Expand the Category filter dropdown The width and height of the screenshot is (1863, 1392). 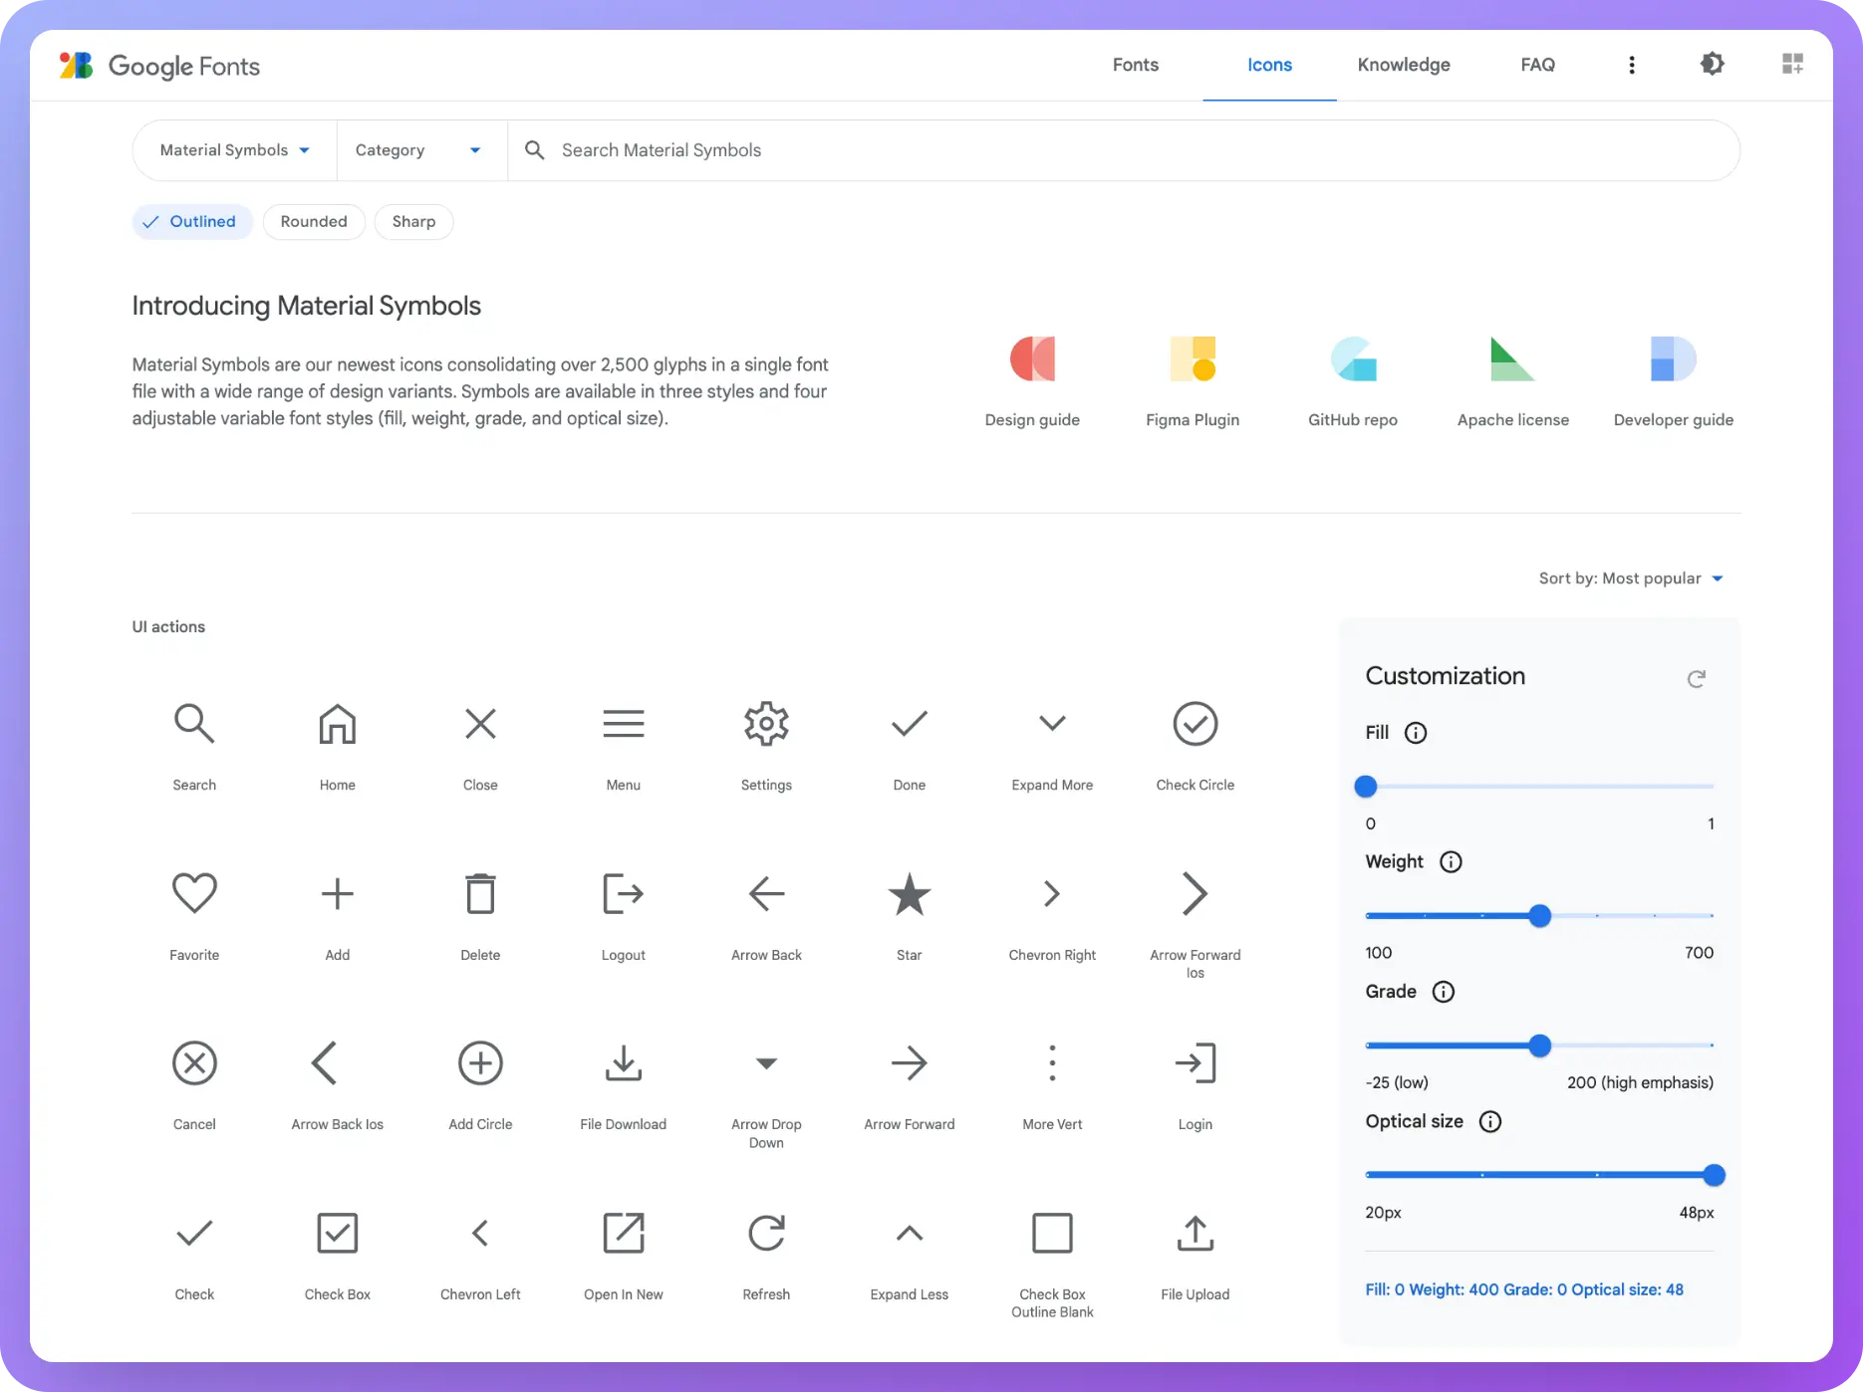click(418, 150)
